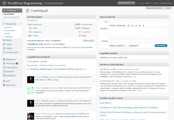Click the Kijelentkezés logout link

tap(166, 3)
